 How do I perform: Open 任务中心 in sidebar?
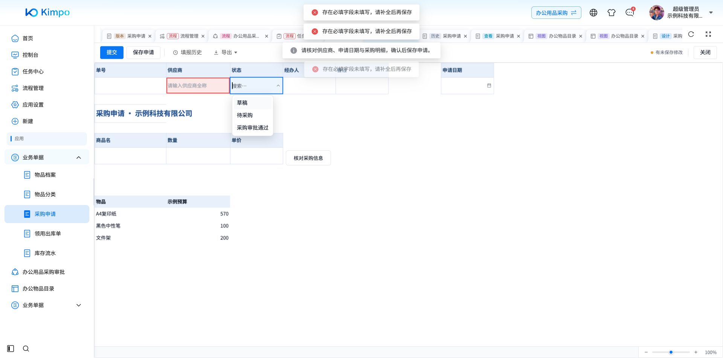47,72
